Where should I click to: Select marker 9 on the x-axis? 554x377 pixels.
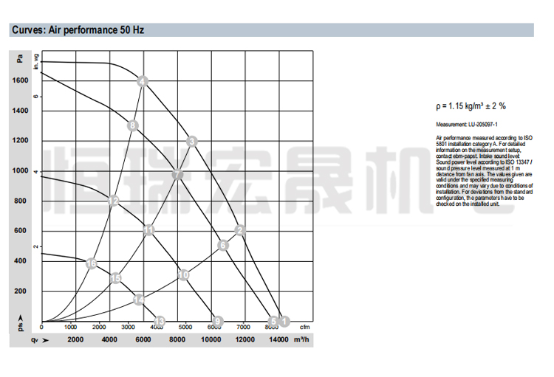click(216, 321)
